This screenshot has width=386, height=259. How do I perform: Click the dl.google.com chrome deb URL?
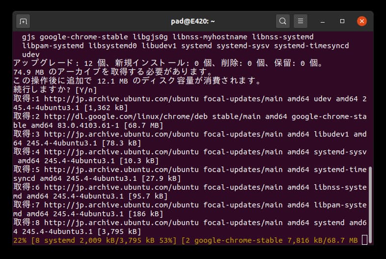126,116
